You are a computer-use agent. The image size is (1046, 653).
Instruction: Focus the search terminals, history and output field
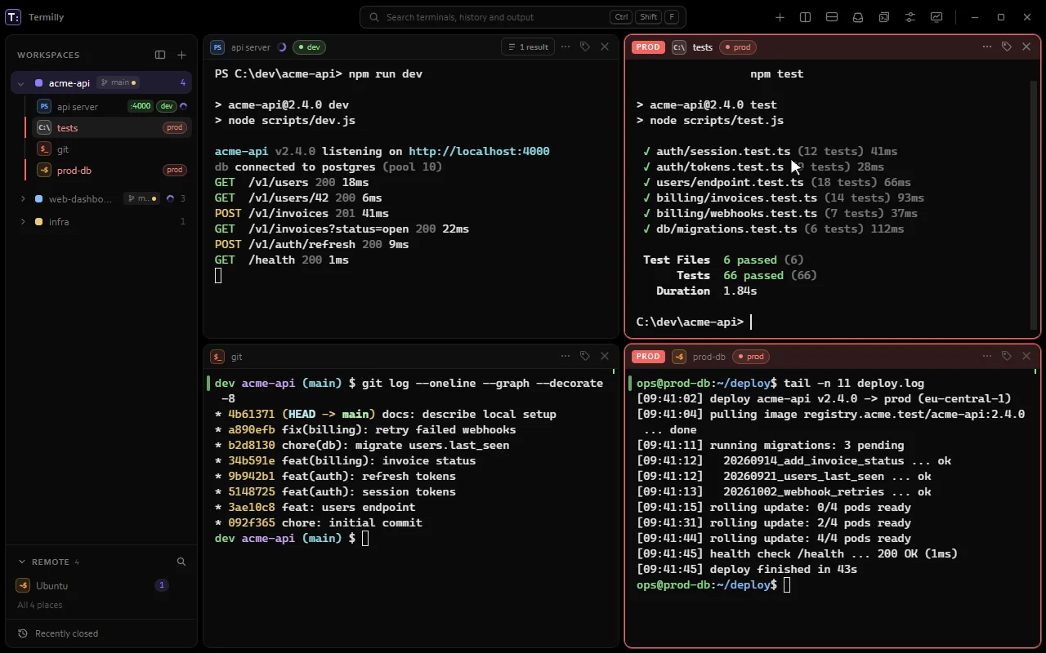click(x=523, y=17)
